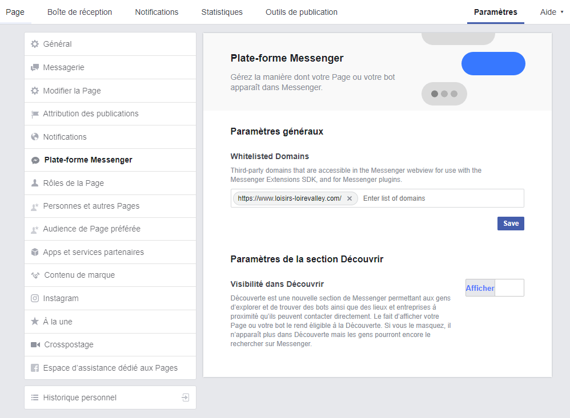This screenshot has width=570, height=418.
Task: Remove the loisirs-loirevalley.com domain tag
Action: (x=350, y=198)
